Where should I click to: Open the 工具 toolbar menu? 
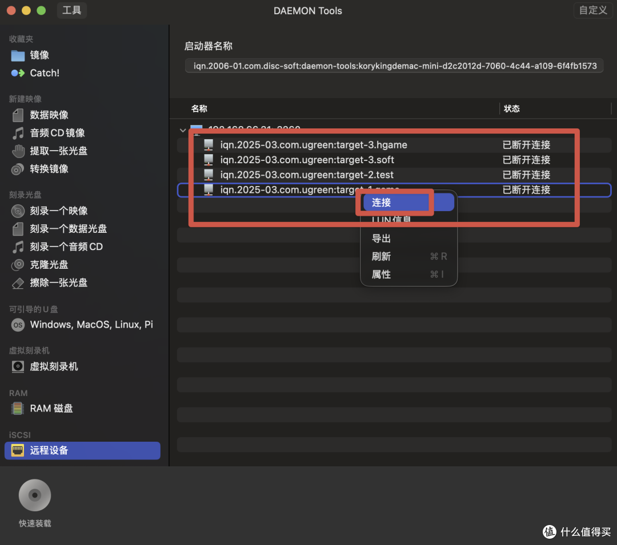pos(71,10)
